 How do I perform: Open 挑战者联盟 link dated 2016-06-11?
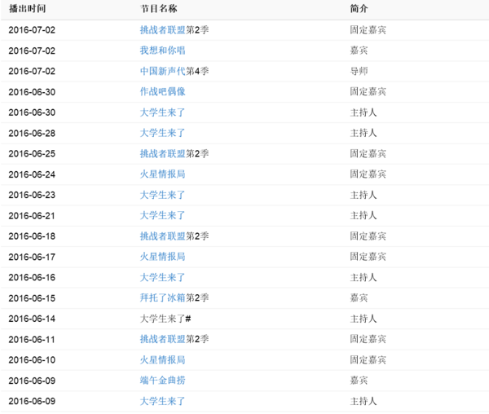(x=162, y=339)
